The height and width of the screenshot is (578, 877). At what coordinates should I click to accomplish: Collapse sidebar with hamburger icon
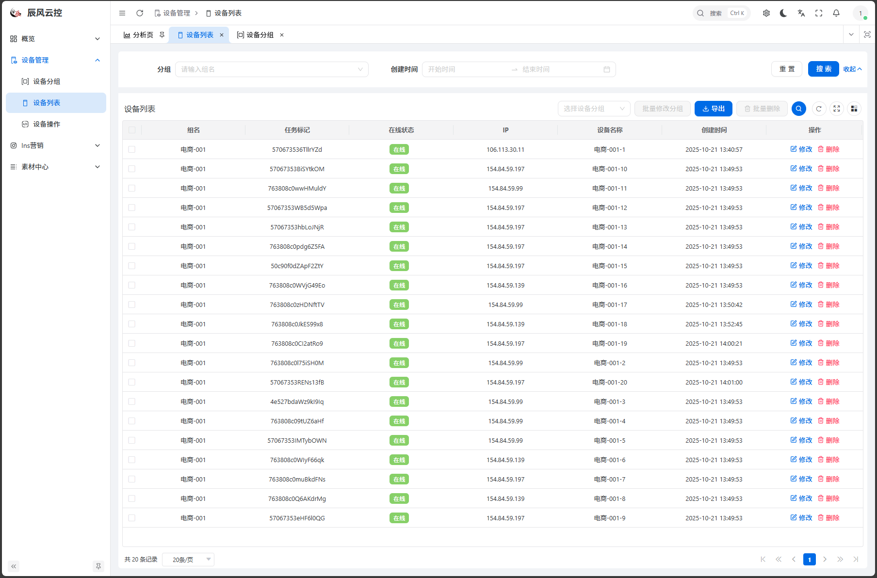tap(122, 13)
